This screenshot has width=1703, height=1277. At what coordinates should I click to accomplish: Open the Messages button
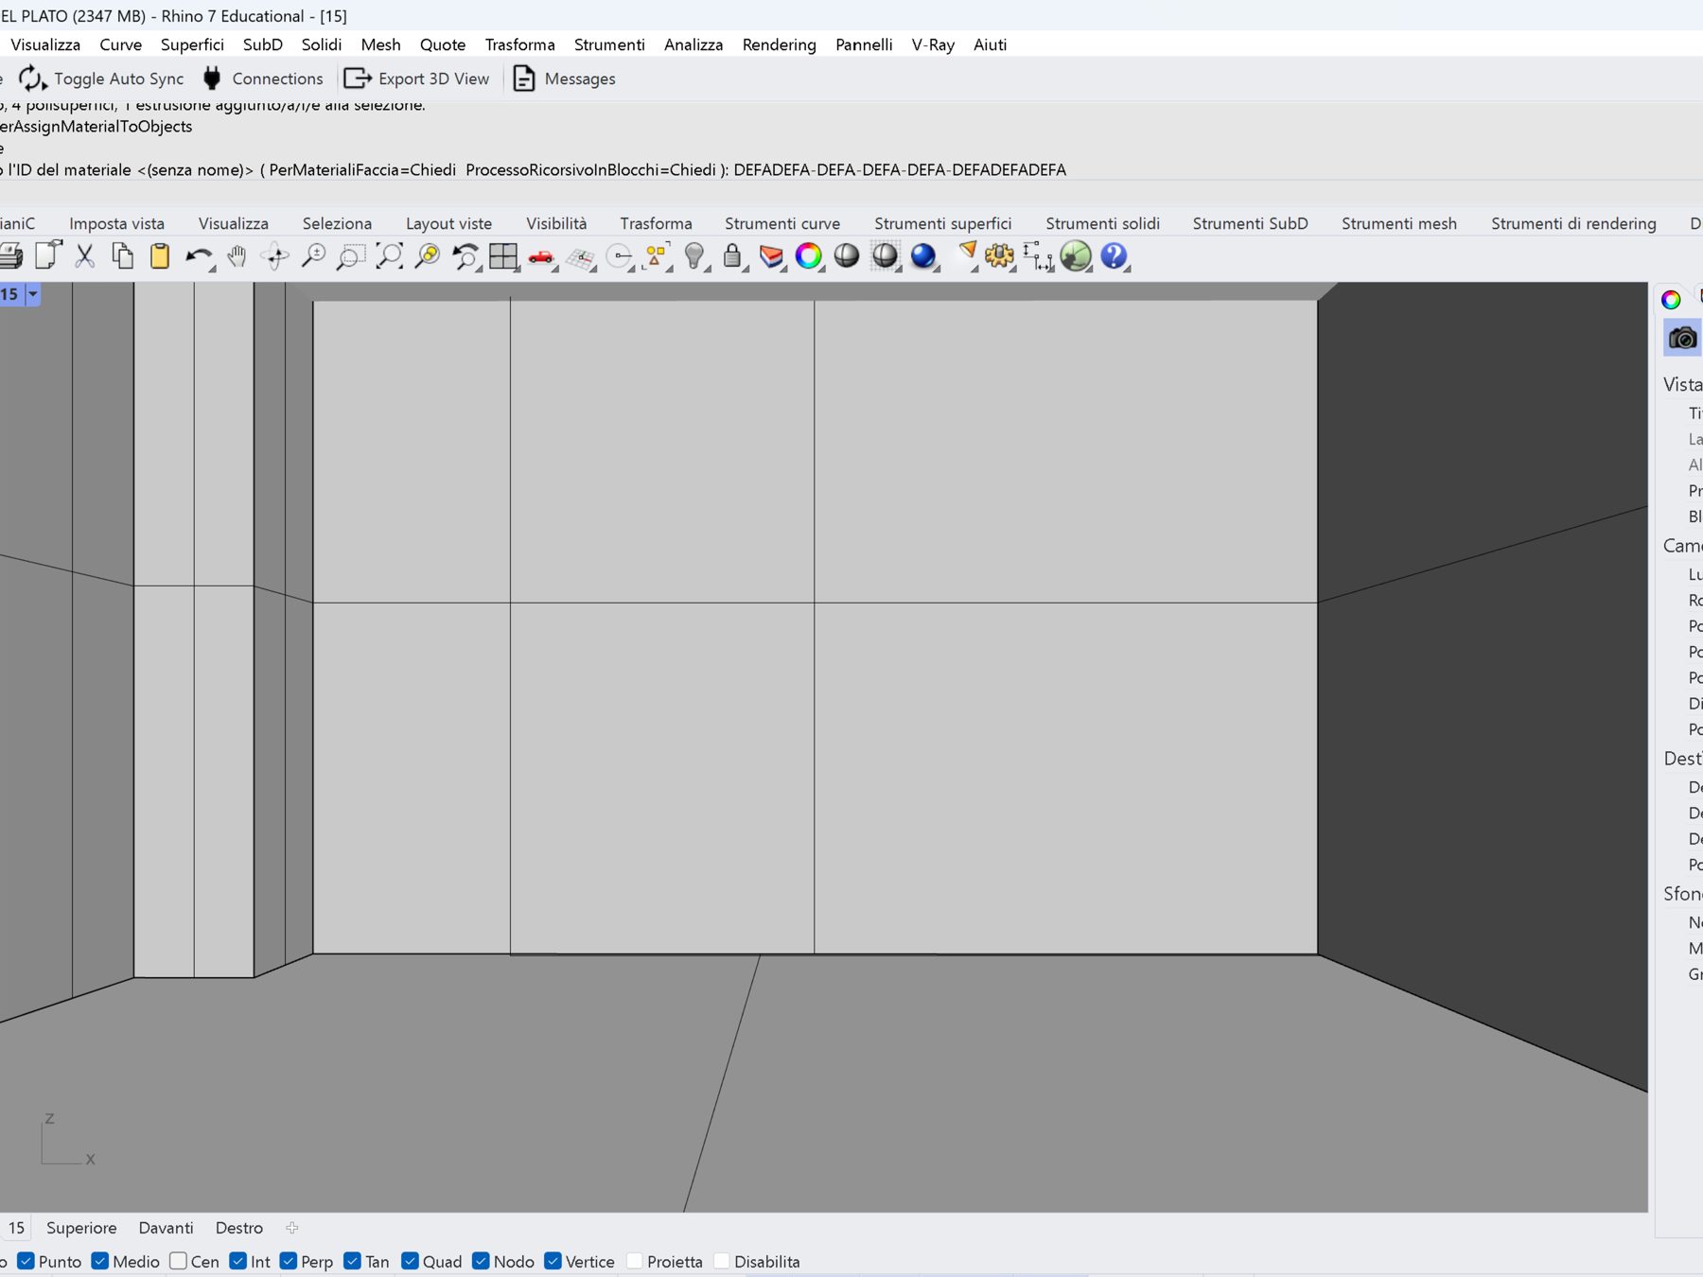point(564,79)
